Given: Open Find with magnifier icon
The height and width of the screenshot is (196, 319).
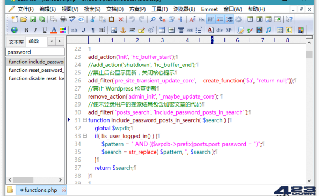Looking at the screenshot, I should (x=153, y=19).
